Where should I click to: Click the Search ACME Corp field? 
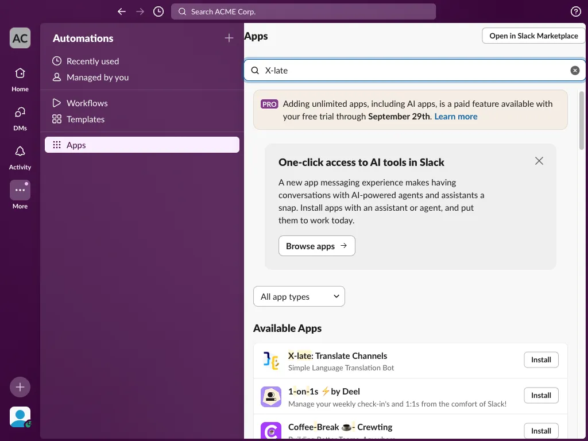[x=303, y=11]
